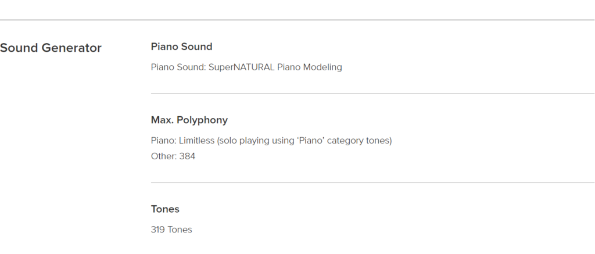
Task: Click the 319 Tones value text
Action: 171,230
